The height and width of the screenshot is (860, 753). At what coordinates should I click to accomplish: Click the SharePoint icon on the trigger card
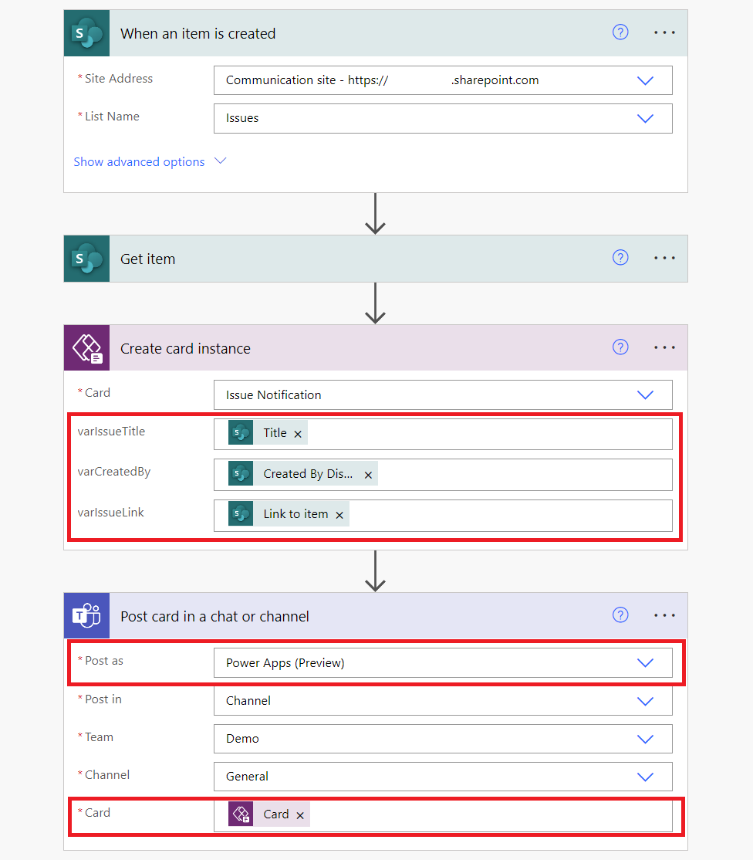tap(86, 32)
